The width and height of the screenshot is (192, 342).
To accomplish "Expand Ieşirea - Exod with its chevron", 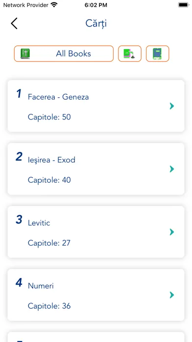I will 172,169.
